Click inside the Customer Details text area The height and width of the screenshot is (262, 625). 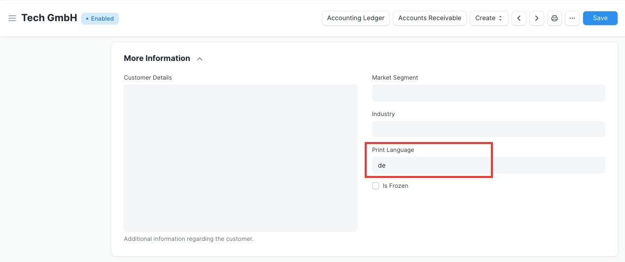(240, 158)
